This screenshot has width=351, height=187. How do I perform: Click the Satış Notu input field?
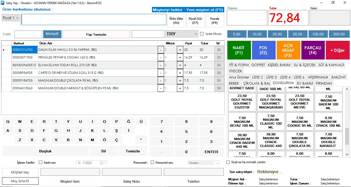(x=132, y=172)
